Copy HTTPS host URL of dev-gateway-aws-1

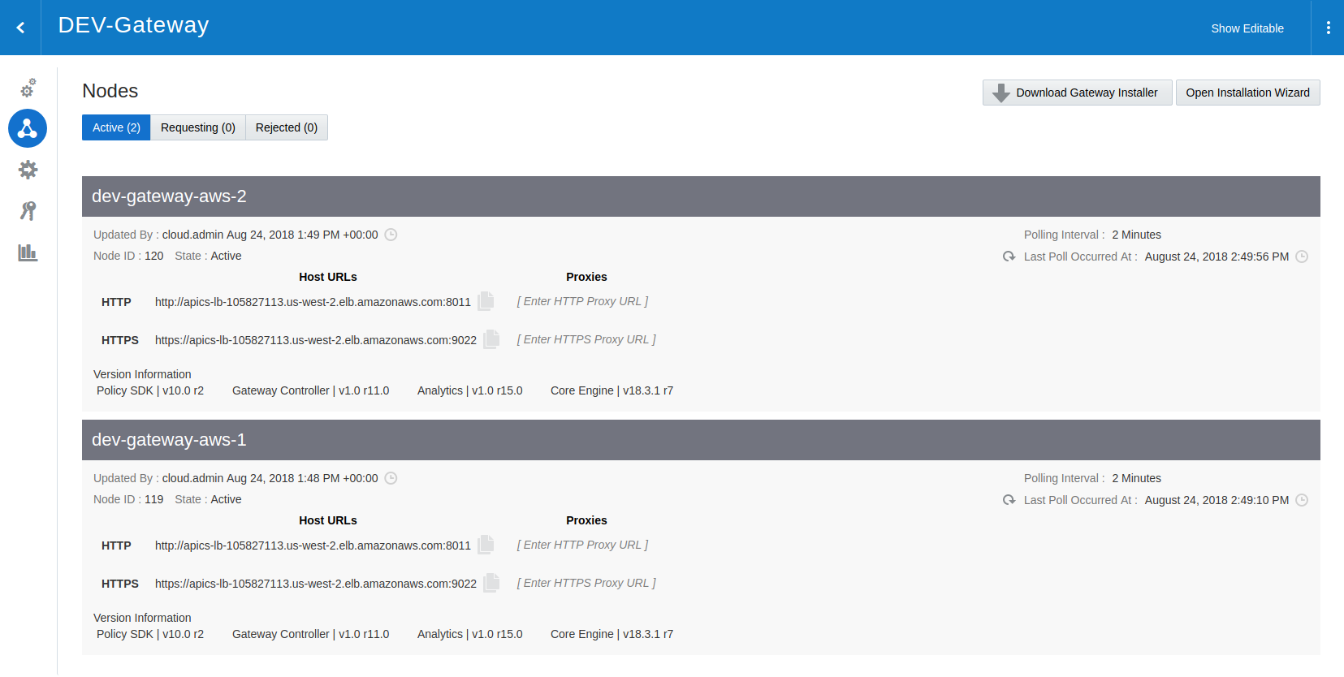tap(491, 583)
